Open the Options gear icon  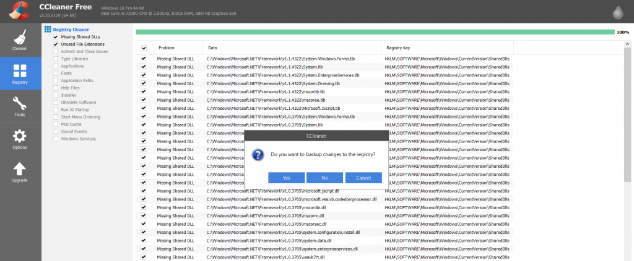[x=20, y=136]
